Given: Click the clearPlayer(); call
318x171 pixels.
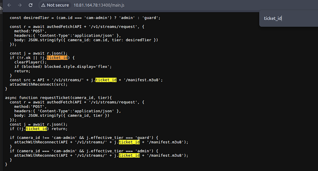Looking at the screenshot, I should tap(31, 62).
